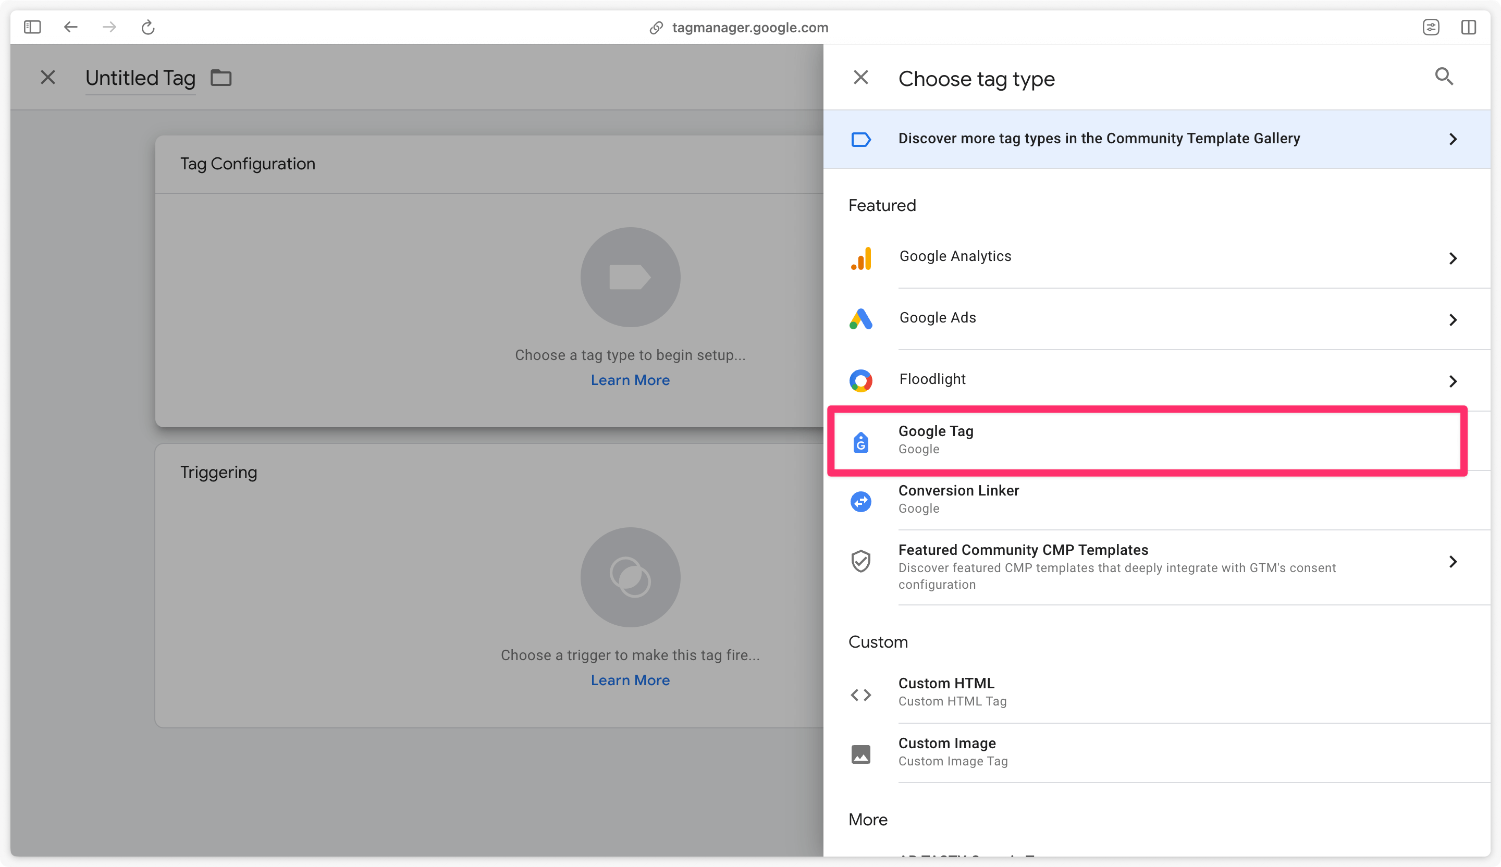
Task: Click the Tag Configuration heading
Action: coord(248,164)
